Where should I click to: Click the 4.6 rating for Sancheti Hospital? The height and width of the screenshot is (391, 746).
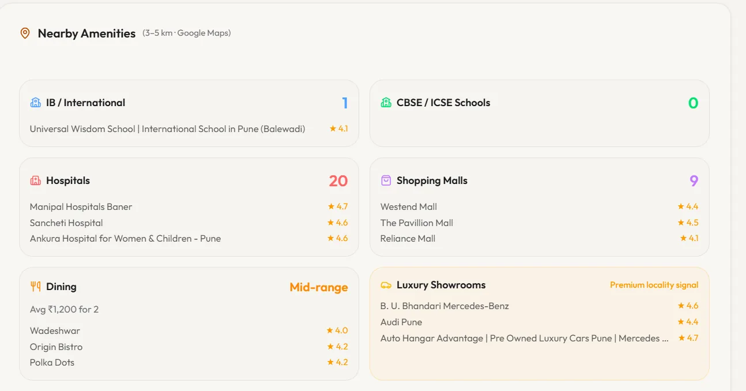338,223
